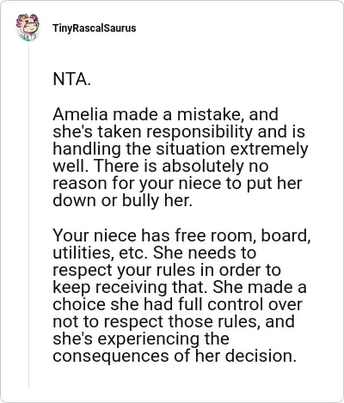This screenshot has width=344, height=403.
Task: Click the line 'choice she had full control over'
Action: point(178,304)
